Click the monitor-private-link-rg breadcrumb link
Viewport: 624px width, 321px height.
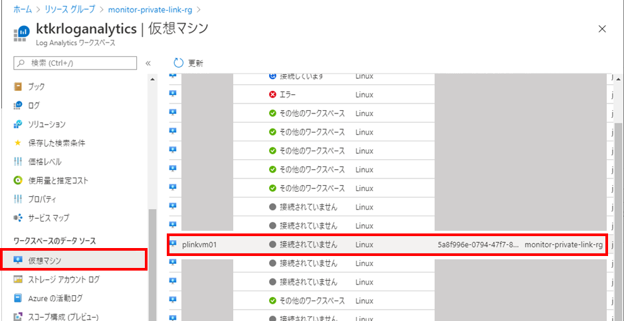[151, 9]
